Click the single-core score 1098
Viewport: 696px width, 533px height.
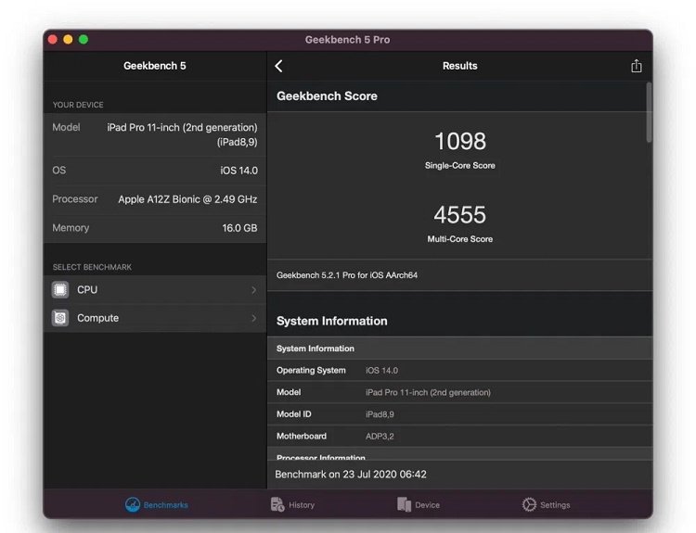(x=460, y=142)
